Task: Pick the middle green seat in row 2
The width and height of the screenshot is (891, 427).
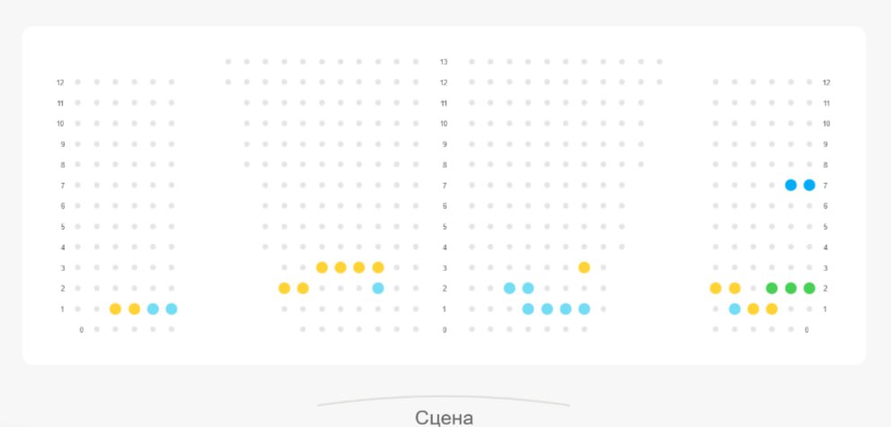Action: [x=790, y=288]
